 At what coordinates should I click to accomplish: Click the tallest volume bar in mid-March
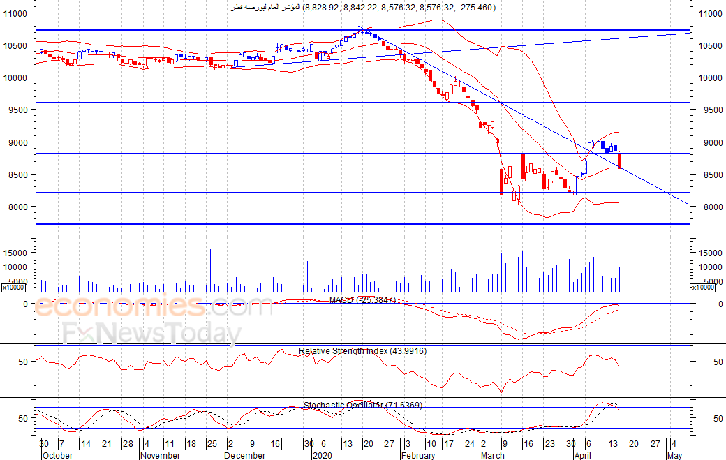pos(535,267)
